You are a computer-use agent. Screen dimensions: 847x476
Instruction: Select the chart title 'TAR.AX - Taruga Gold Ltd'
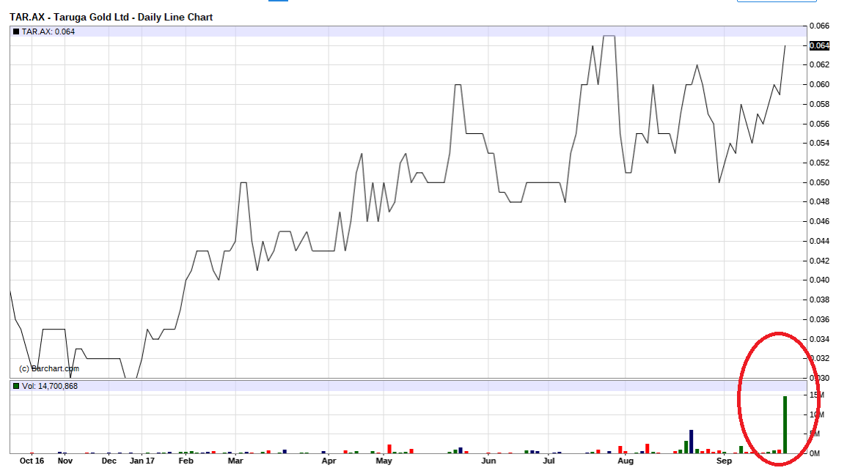[69, 18]
